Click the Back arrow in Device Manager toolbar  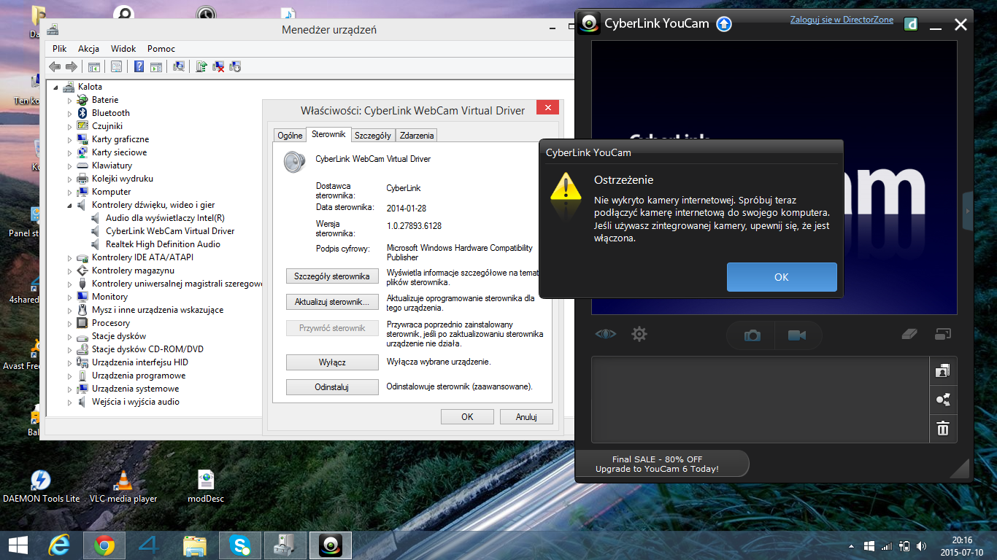pos(55,66)
